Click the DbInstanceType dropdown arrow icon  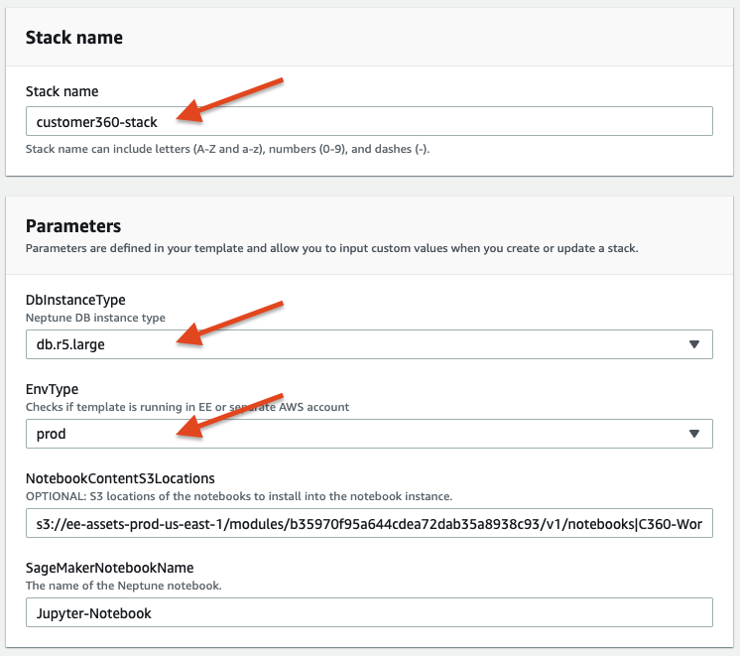point(693,344)
